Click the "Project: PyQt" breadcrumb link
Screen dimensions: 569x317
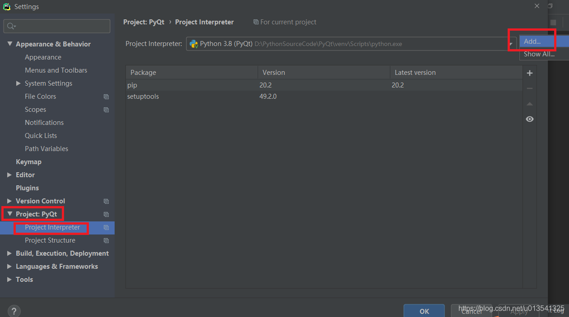pyautogui.click(x=143, y=22)
